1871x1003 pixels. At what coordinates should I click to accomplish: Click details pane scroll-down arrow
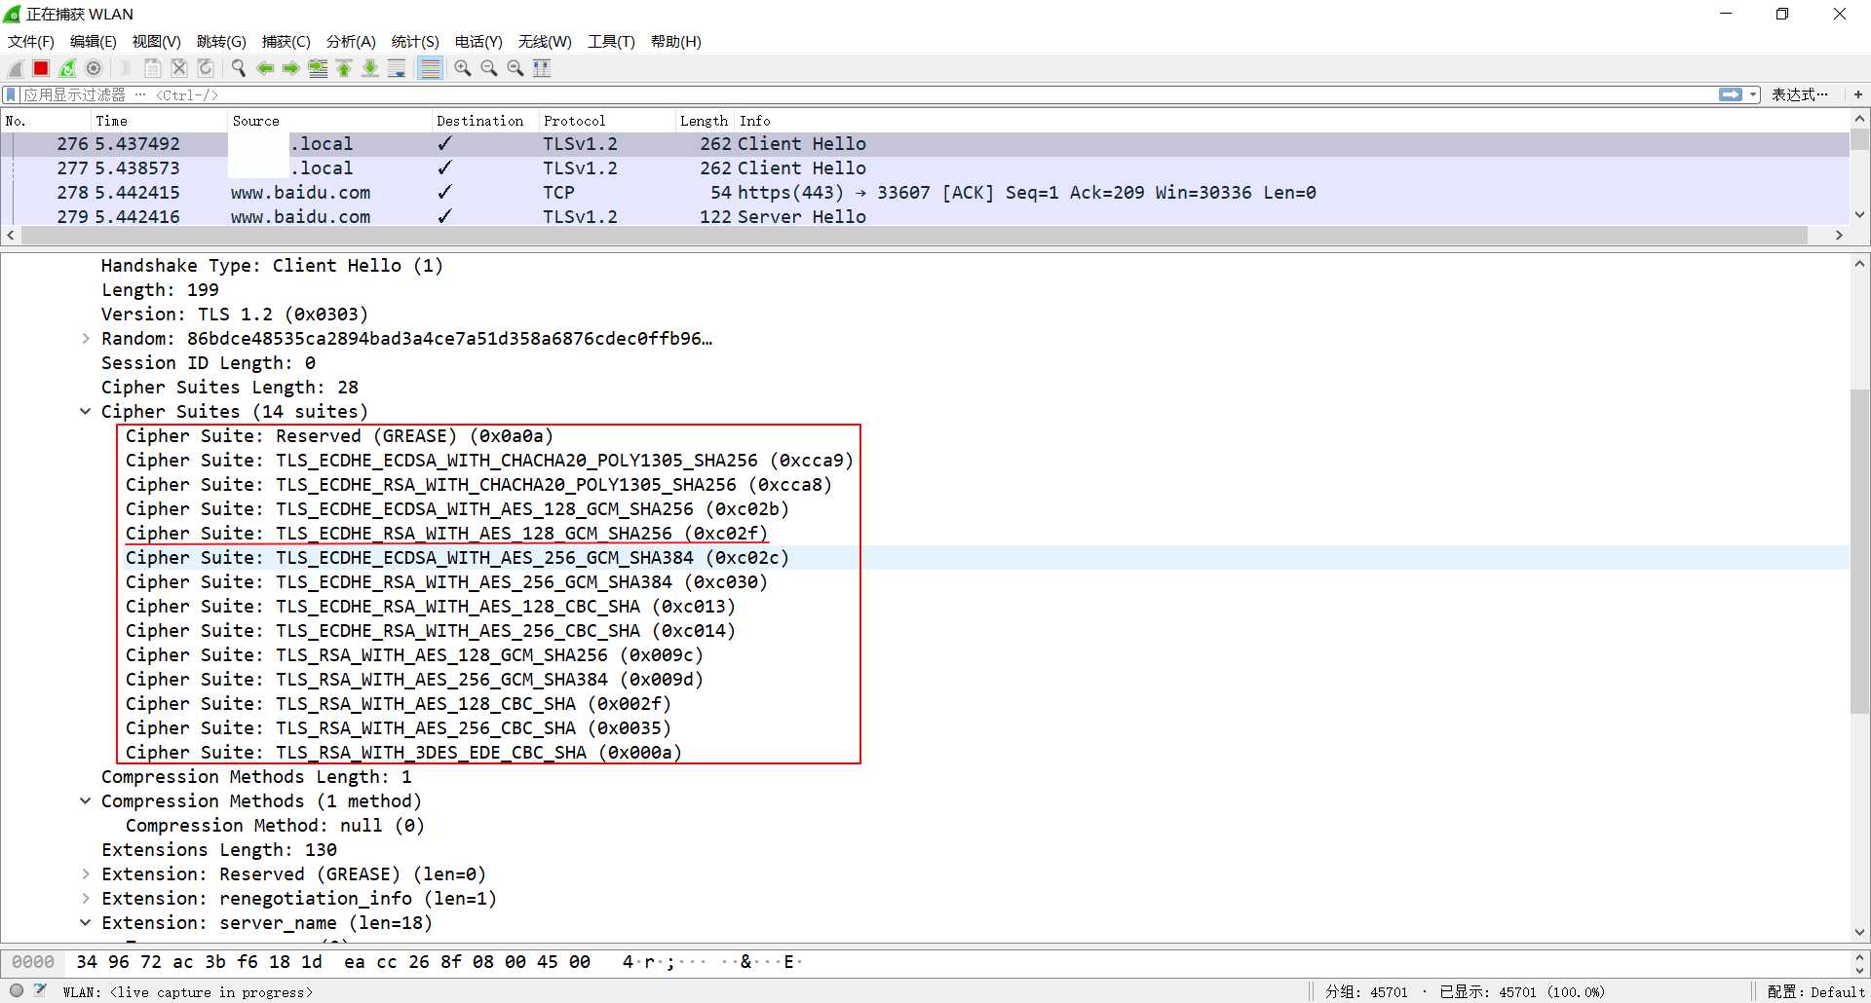coord(1859,932)
